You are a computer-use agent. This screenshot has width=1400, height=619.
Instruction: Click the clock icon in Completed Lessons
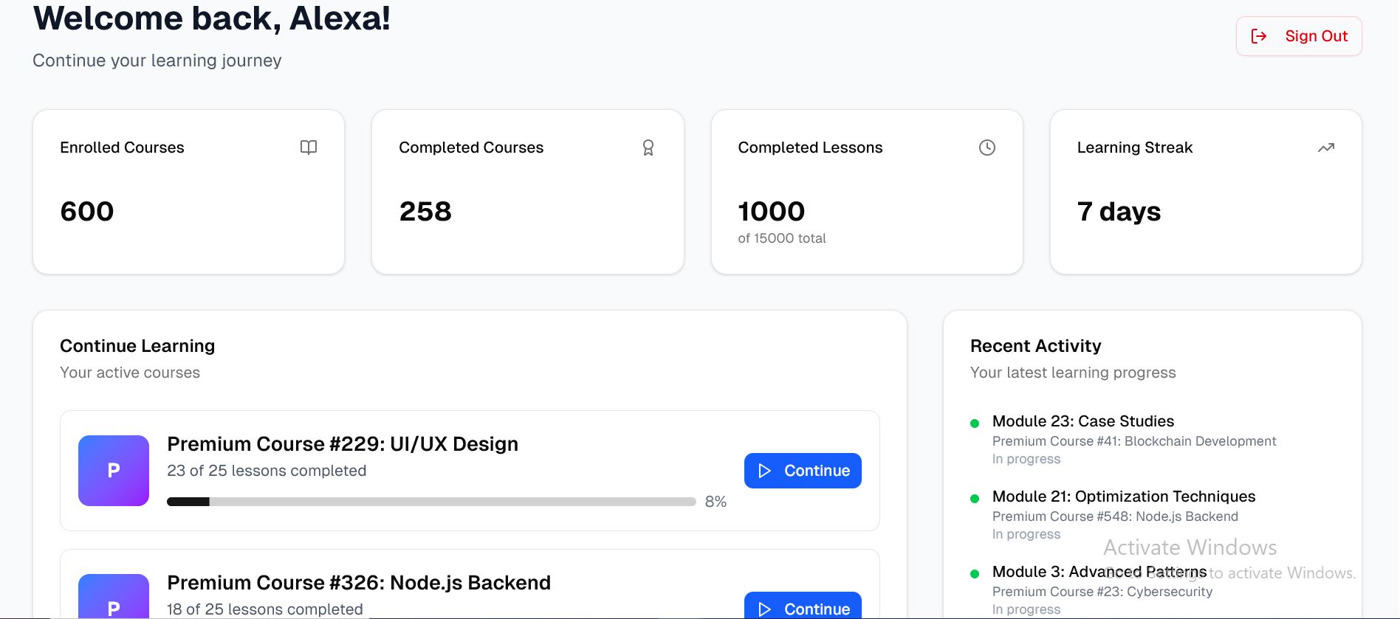coord(987,148)
